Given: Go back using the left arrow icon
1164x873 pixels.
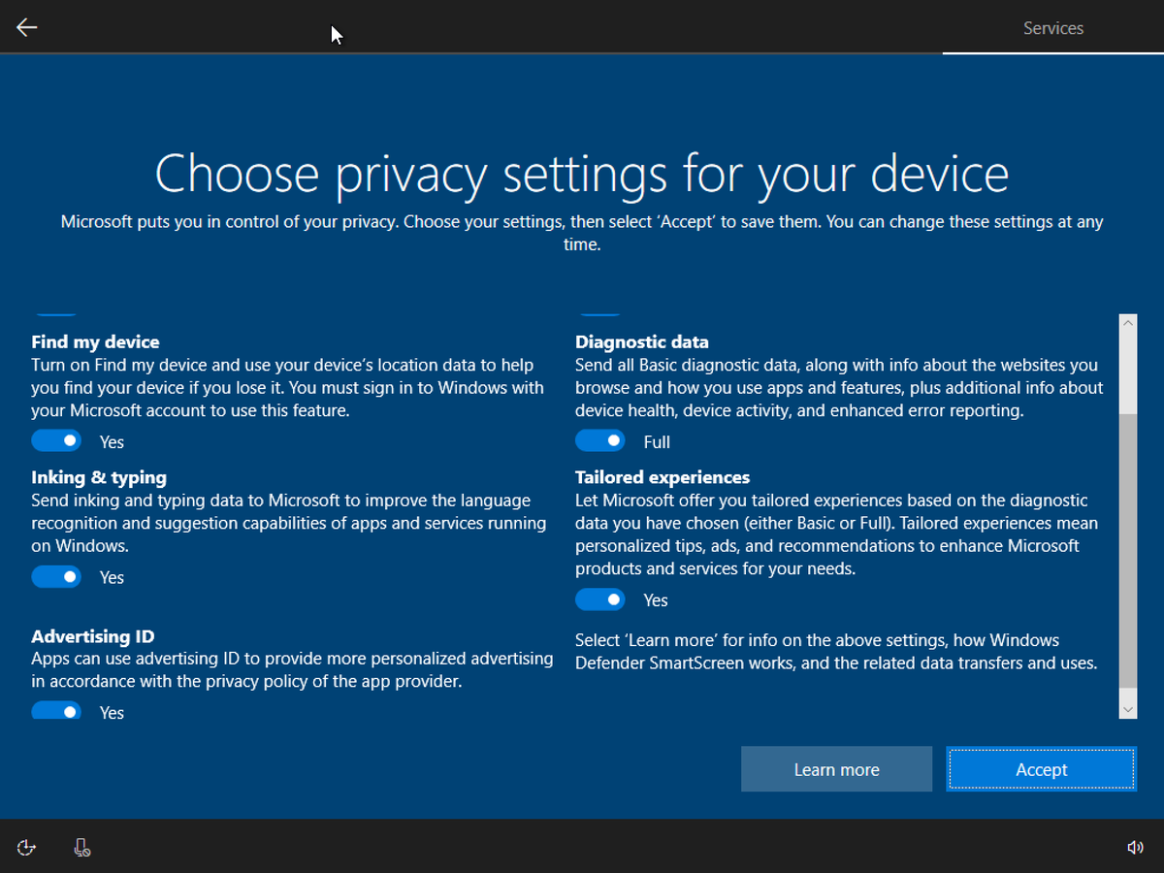Looking at the screenshot, I should click(x=26, y=27).
